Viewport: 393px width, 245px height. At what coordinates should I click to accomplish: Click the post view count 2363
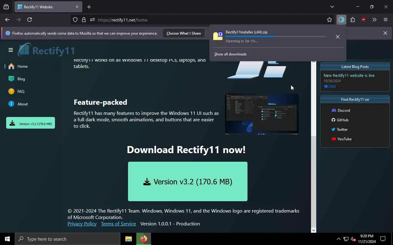[330, 86]
